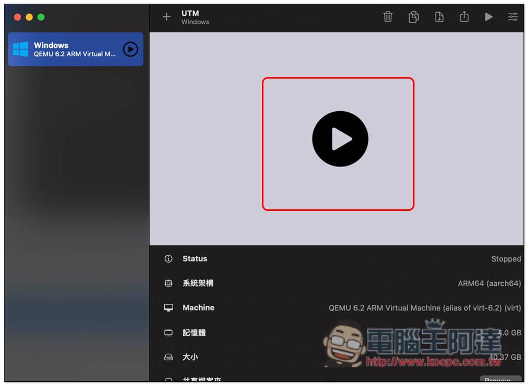Image resolution: width=528 pixels, height=386 pixels.
Task: Clone the VM with duplicate icon
Action: (413, 16)
